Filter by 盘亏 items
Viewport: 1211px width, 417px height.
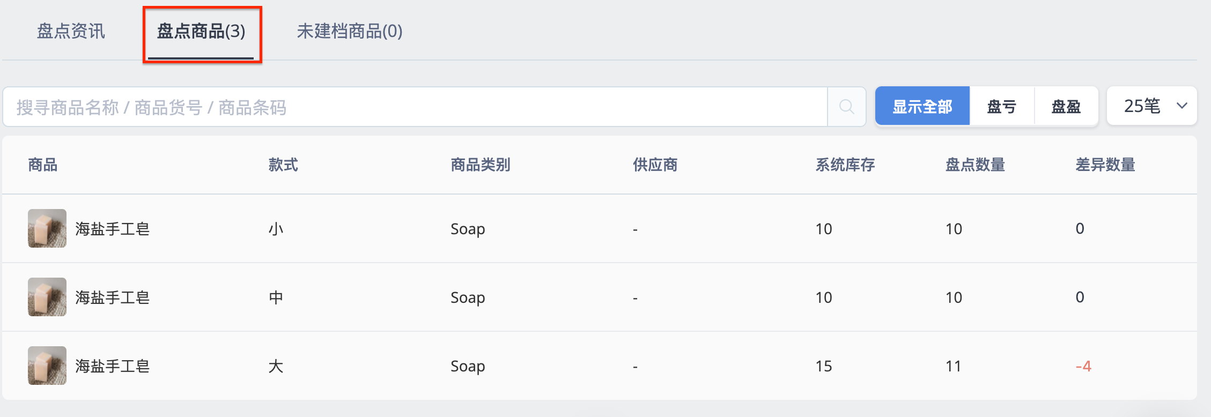[x=1002, y=106]
